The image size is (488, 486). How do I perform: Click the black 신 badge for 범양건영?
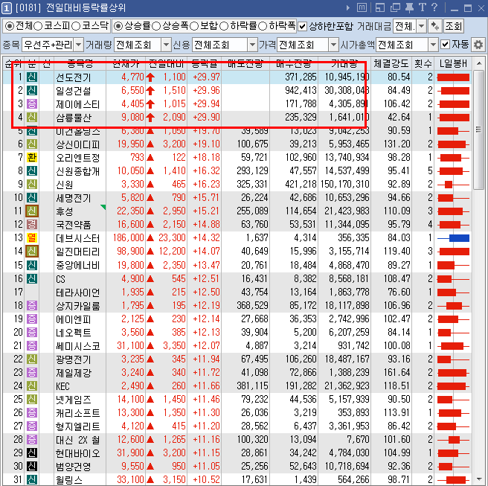click(x=32, y=466)
